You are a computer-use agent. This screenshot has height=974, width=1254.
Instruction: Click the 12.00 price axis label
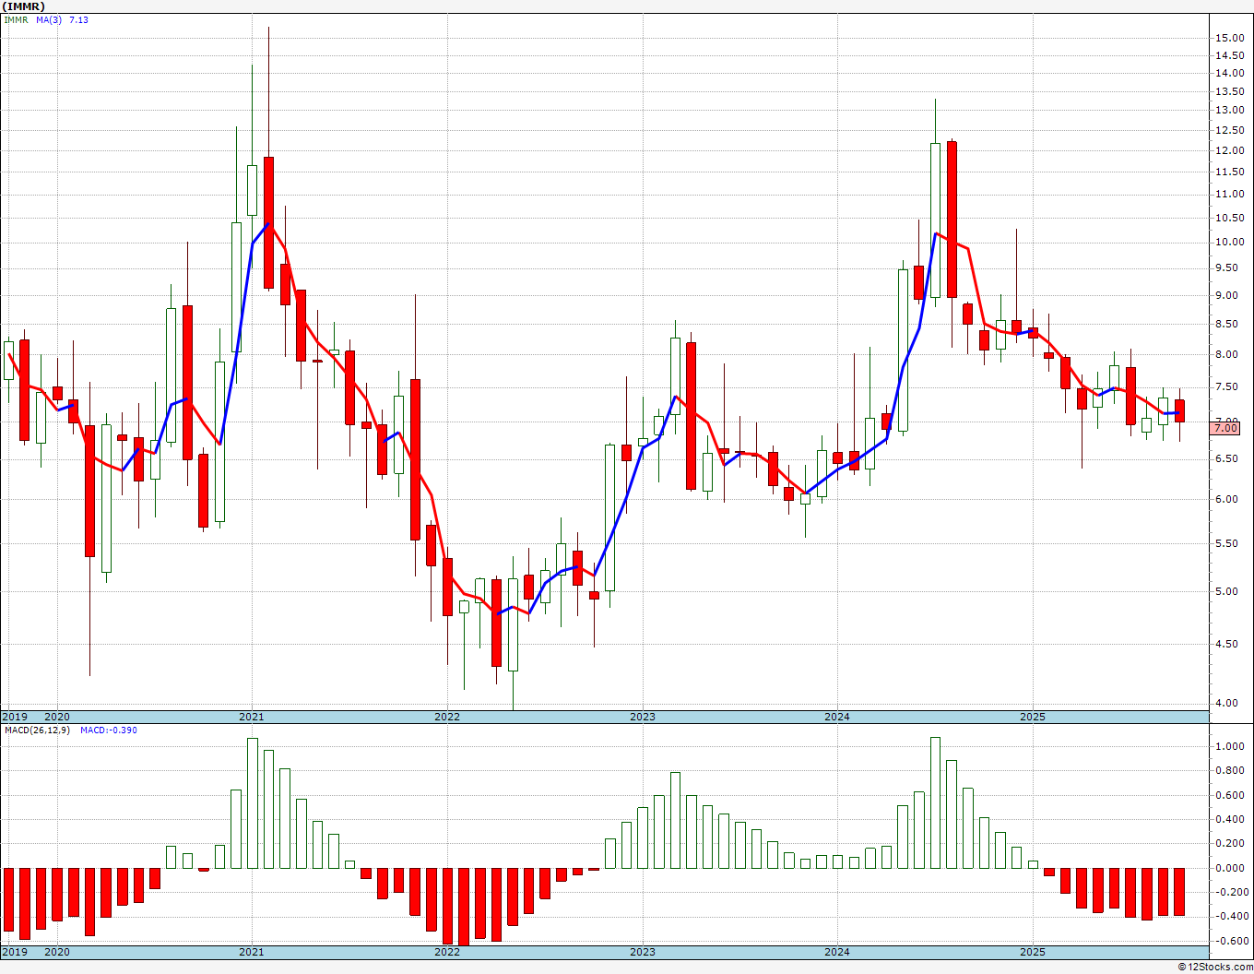(x=1229, y=150)
